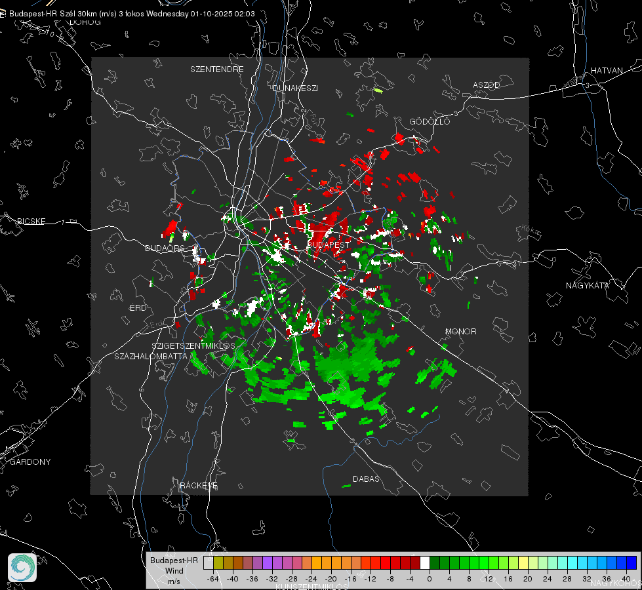642x590 pixels.
Task: Click the -24 legend scale value
Action: pos(311,579)
